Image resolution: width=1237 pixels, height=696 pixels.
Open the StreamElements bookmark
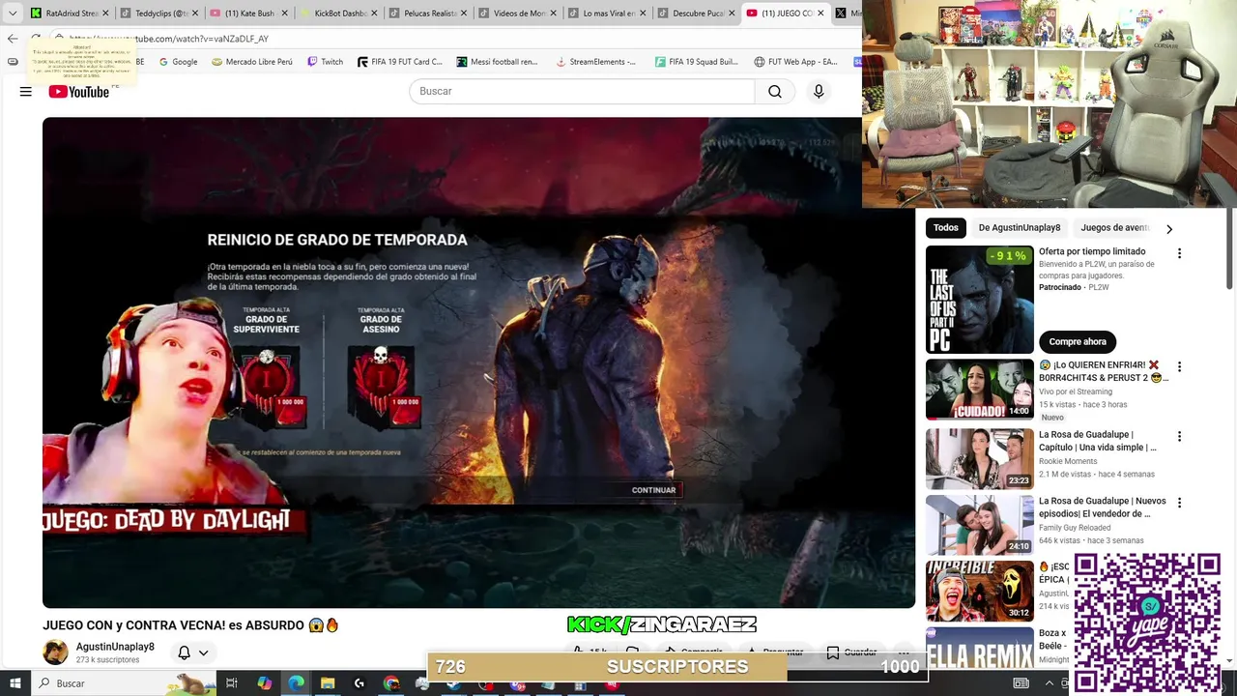coord(595,62)
